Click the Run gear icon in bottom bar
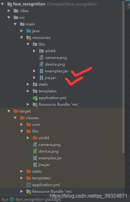 [x=12, y=199]
